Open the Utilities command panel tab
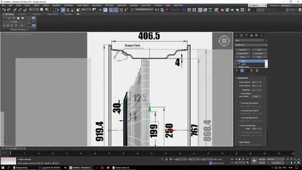Image resolution: width=302 pixels, height=170 pixels. (x=261, y=35)
